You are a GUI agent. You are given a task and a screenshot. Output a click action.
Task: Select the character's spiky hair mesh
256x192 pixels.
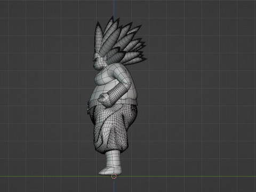tap(121, 42)
